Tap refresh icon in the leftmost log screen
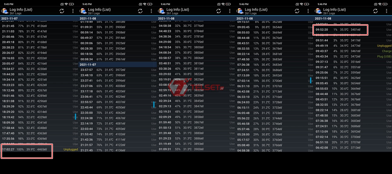Image resolution: width=392 pixels, height=174 pixels. (62, 11)
